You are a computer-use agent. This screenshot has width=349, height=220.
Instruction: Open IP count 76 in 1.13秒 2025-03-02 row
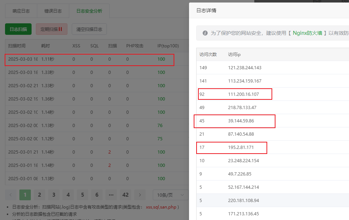(160, 125)
